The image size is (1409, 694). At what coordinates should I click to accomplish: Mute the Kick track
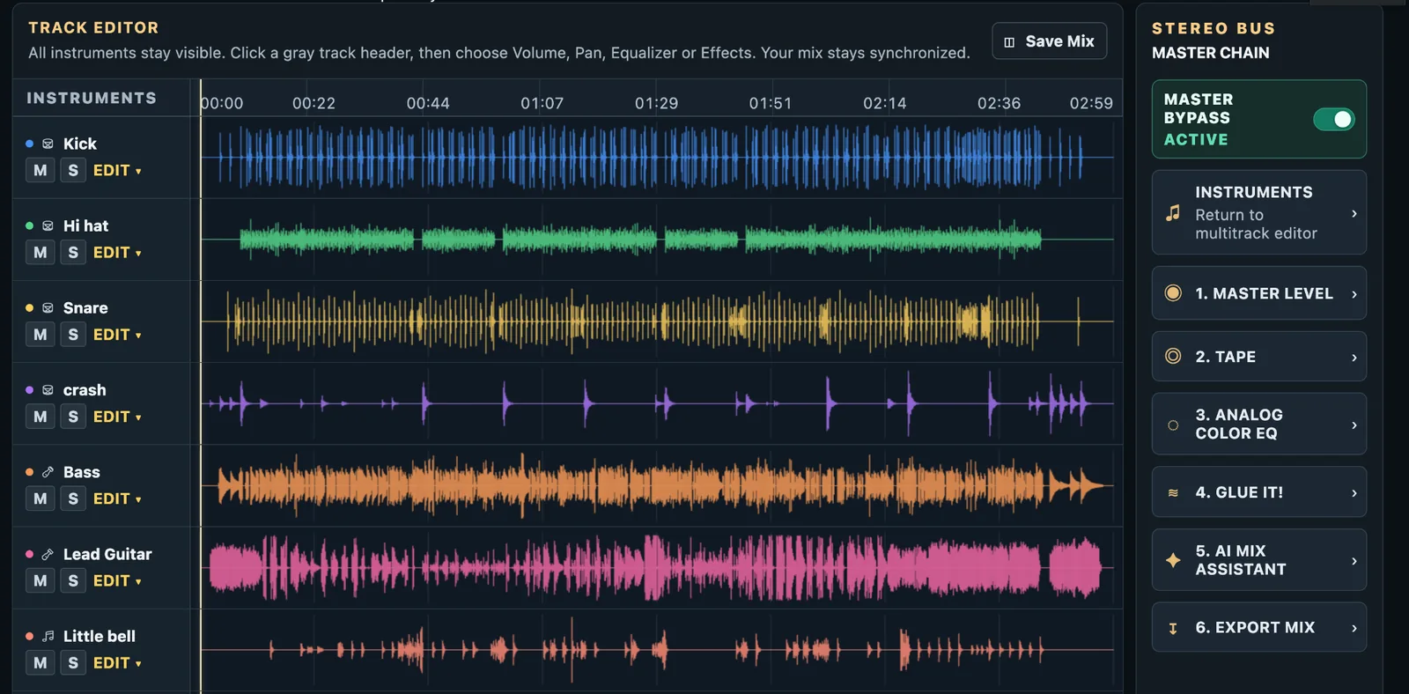(x=40, y=170)
